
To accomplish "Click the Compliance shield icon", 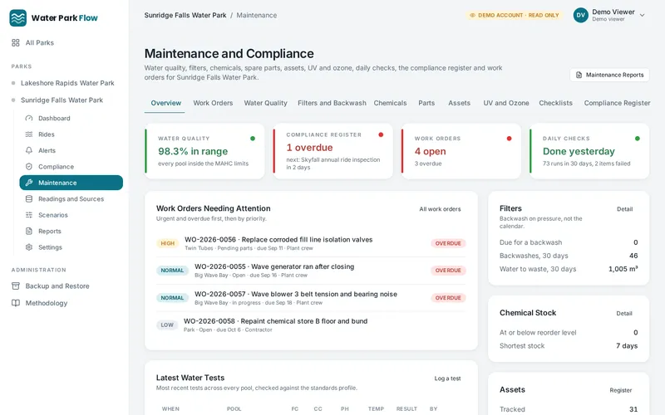I will tap(29, 167).
